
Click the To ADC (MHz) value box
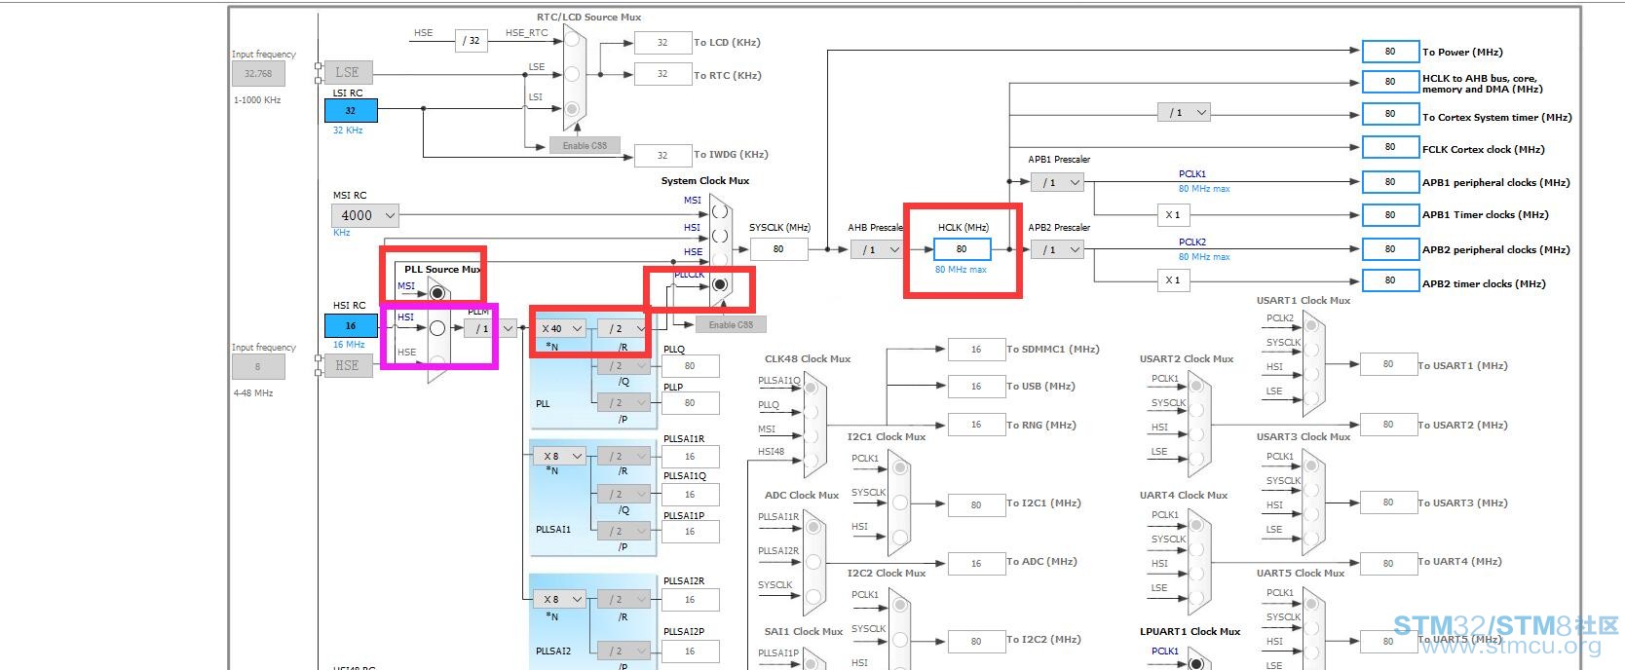point(976,563)
